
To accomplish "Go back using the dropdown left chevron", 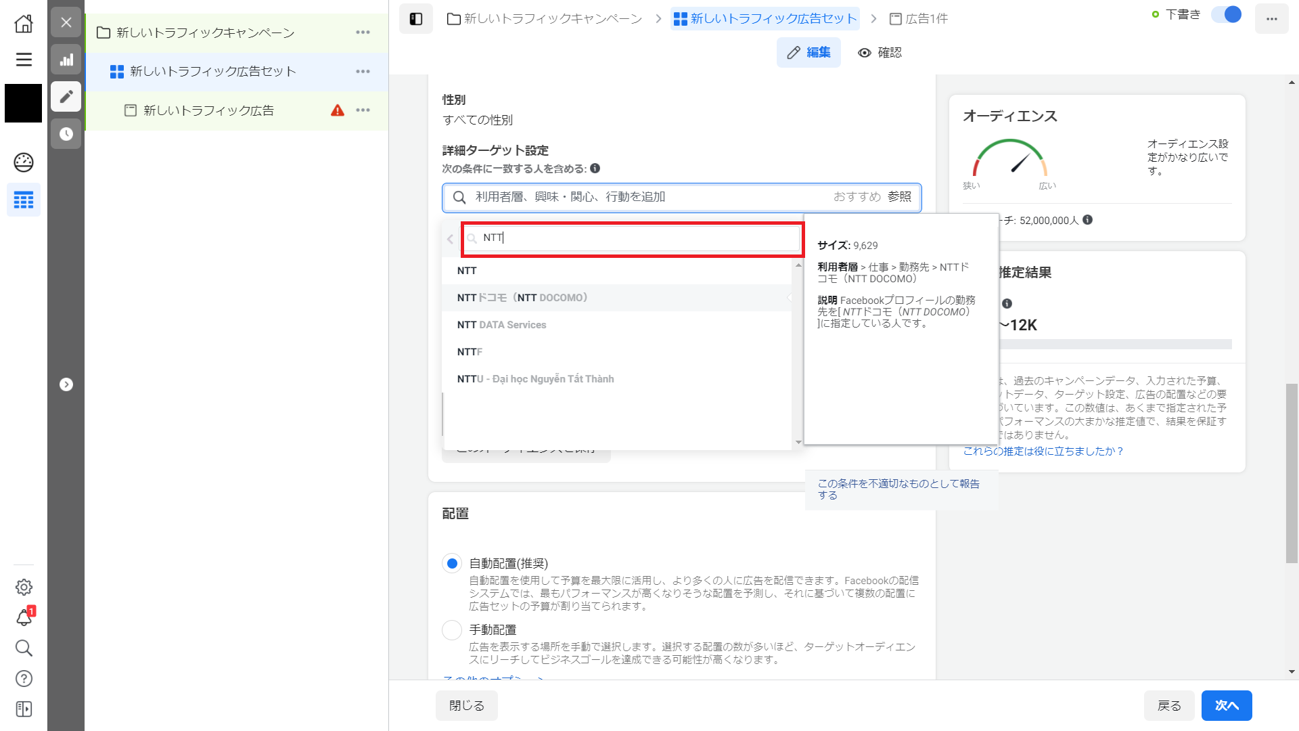I will coord(451,239).
